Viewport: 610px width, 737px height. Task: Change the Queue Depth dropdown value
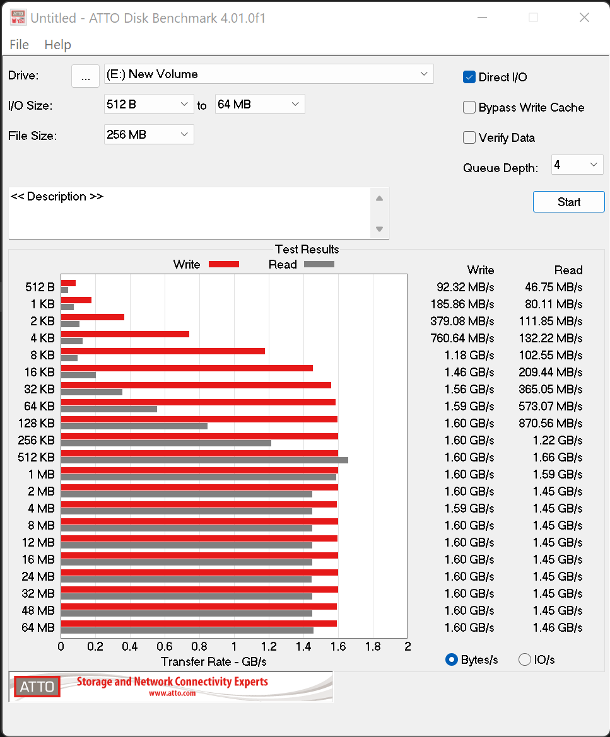tap(577, 165)
